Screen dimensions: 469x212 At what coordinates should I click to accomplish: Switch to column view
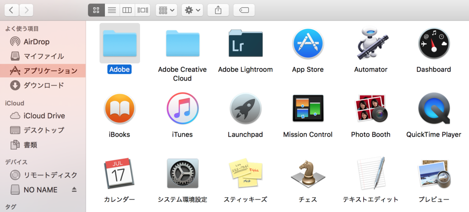tap(127, 11)
